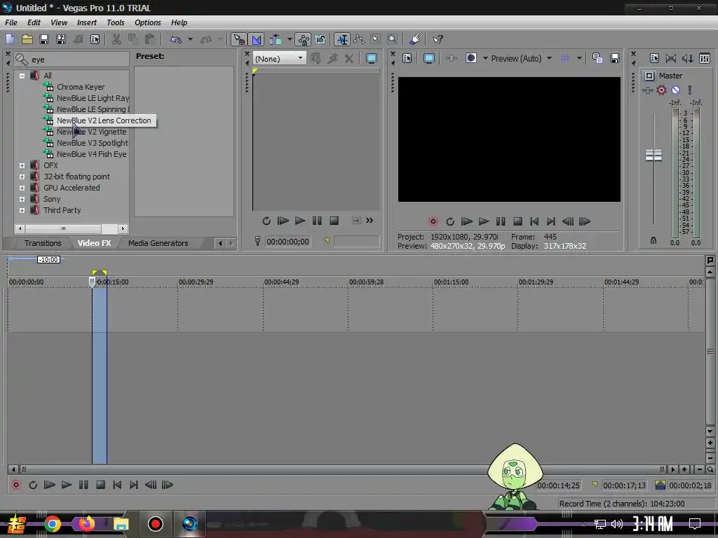This screenshot has width=718, height=538.
Task: Click the -10:00 scrub rate control
Action: click(x=48, y=259)
